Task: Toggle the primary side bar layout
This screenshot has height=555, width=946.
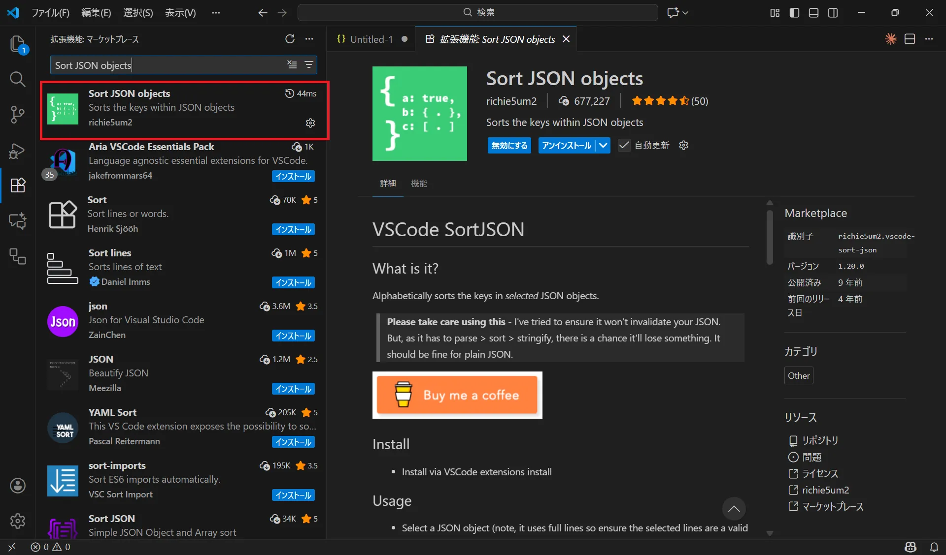Action: point(794,13)
